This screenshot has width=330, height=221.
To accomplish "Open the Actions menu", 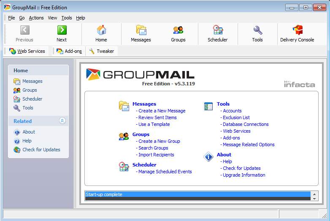I will [36, 18].
